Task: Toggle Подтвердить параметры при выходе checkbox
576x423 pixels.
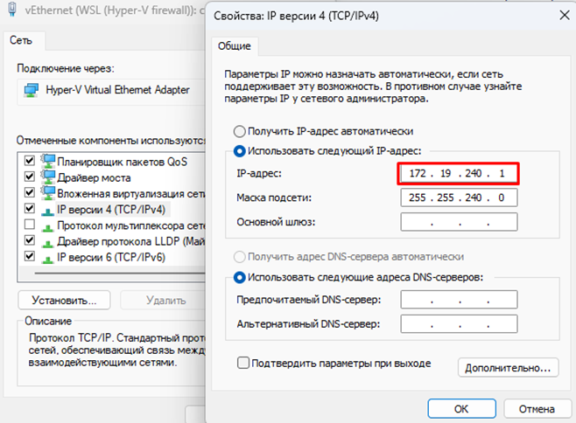Action: point(243,363)
